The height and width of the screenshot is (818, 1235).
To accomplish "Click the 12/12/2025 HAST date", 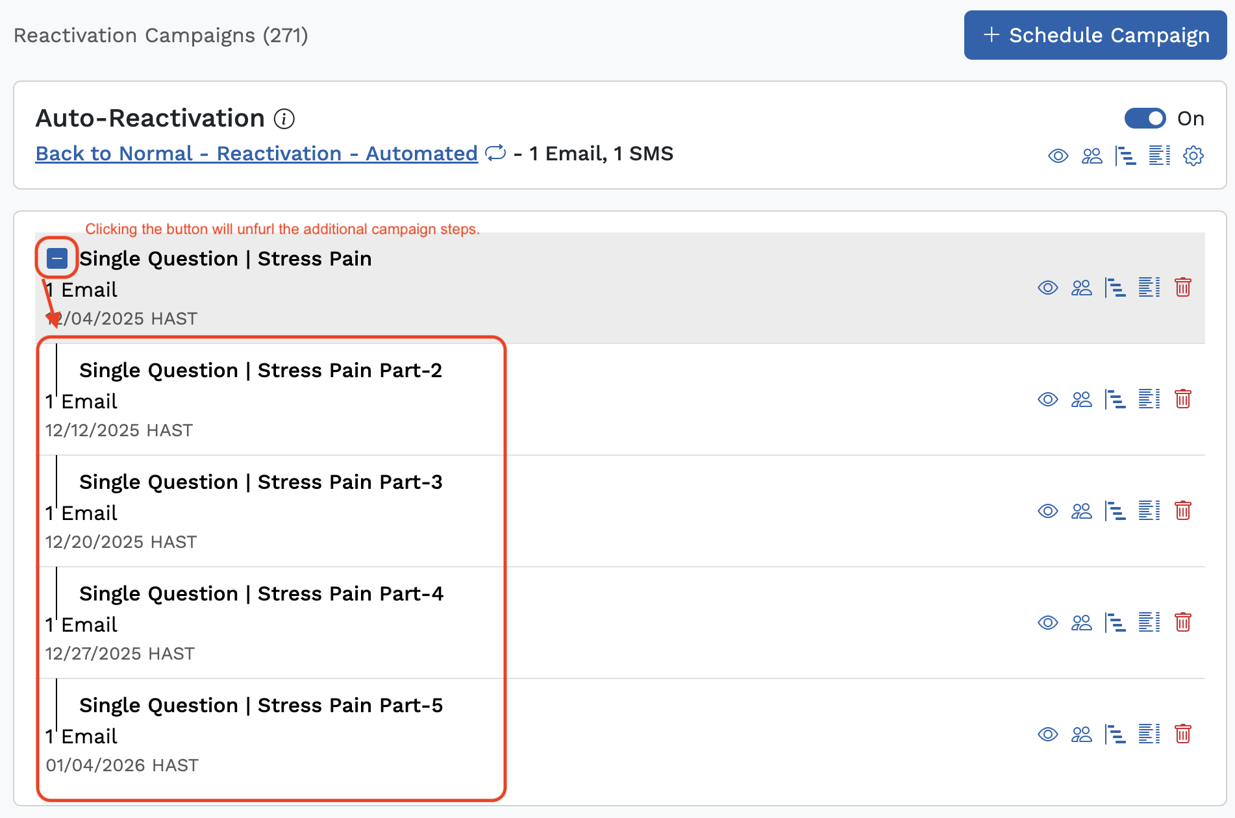I will (x=119, y=430).
